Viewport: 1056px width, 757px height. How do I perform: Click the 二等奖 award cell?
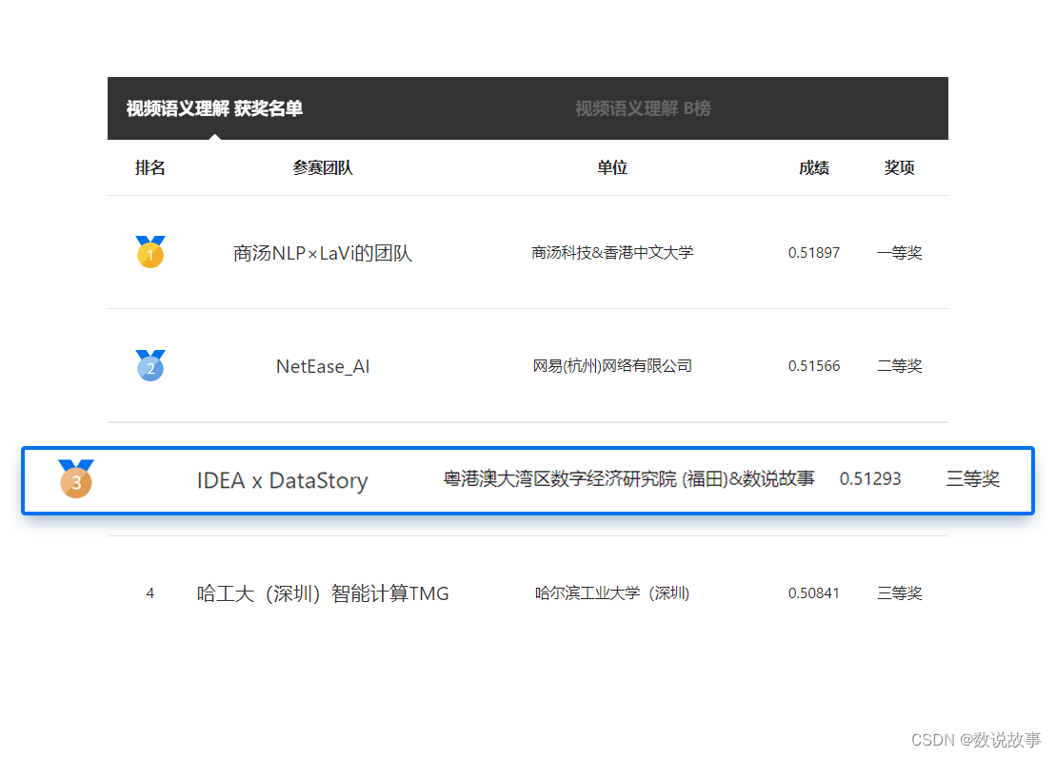click(x=899, y=366)
